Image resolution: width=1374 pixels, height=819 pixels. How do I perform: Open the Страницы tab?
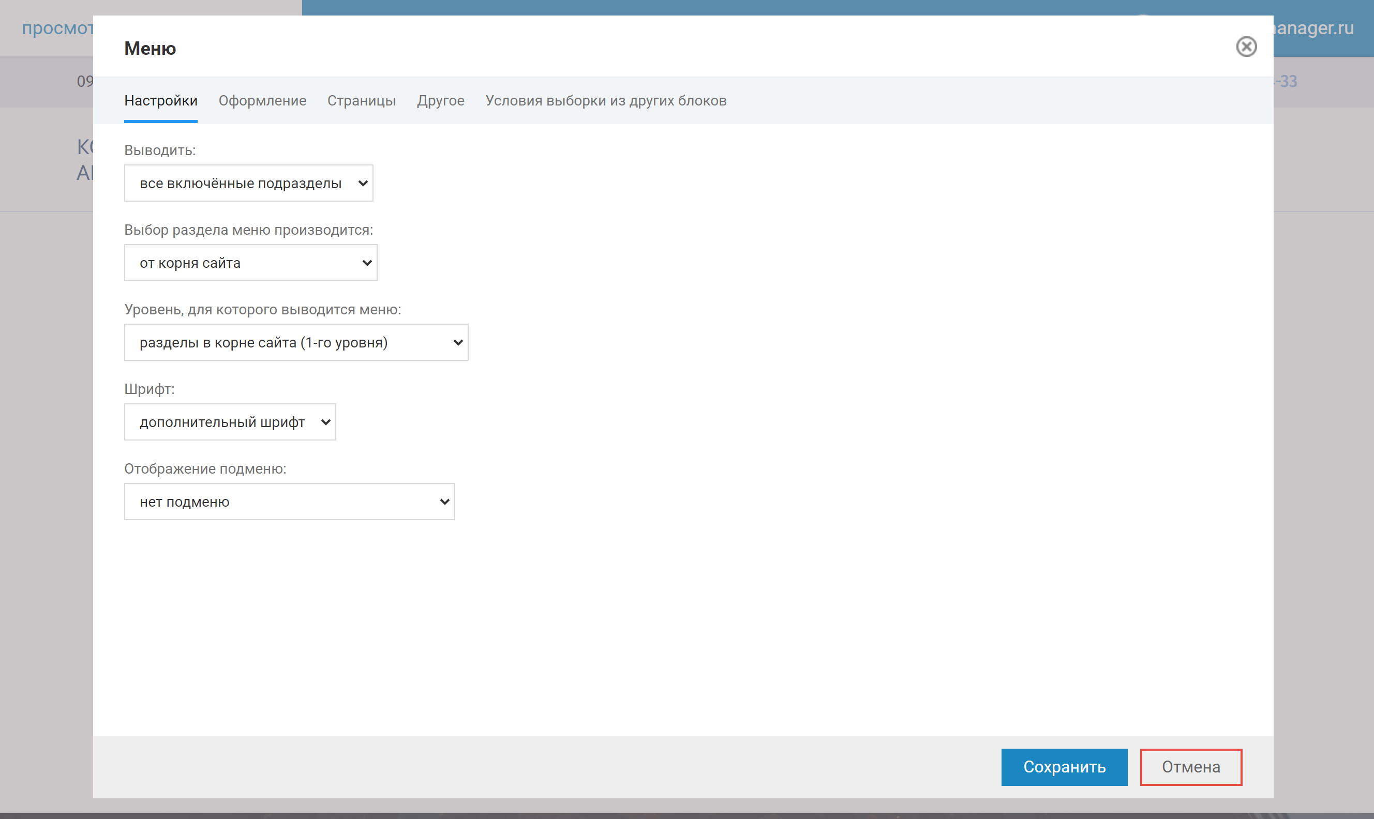pyautogui.click(x=361, y=100)
